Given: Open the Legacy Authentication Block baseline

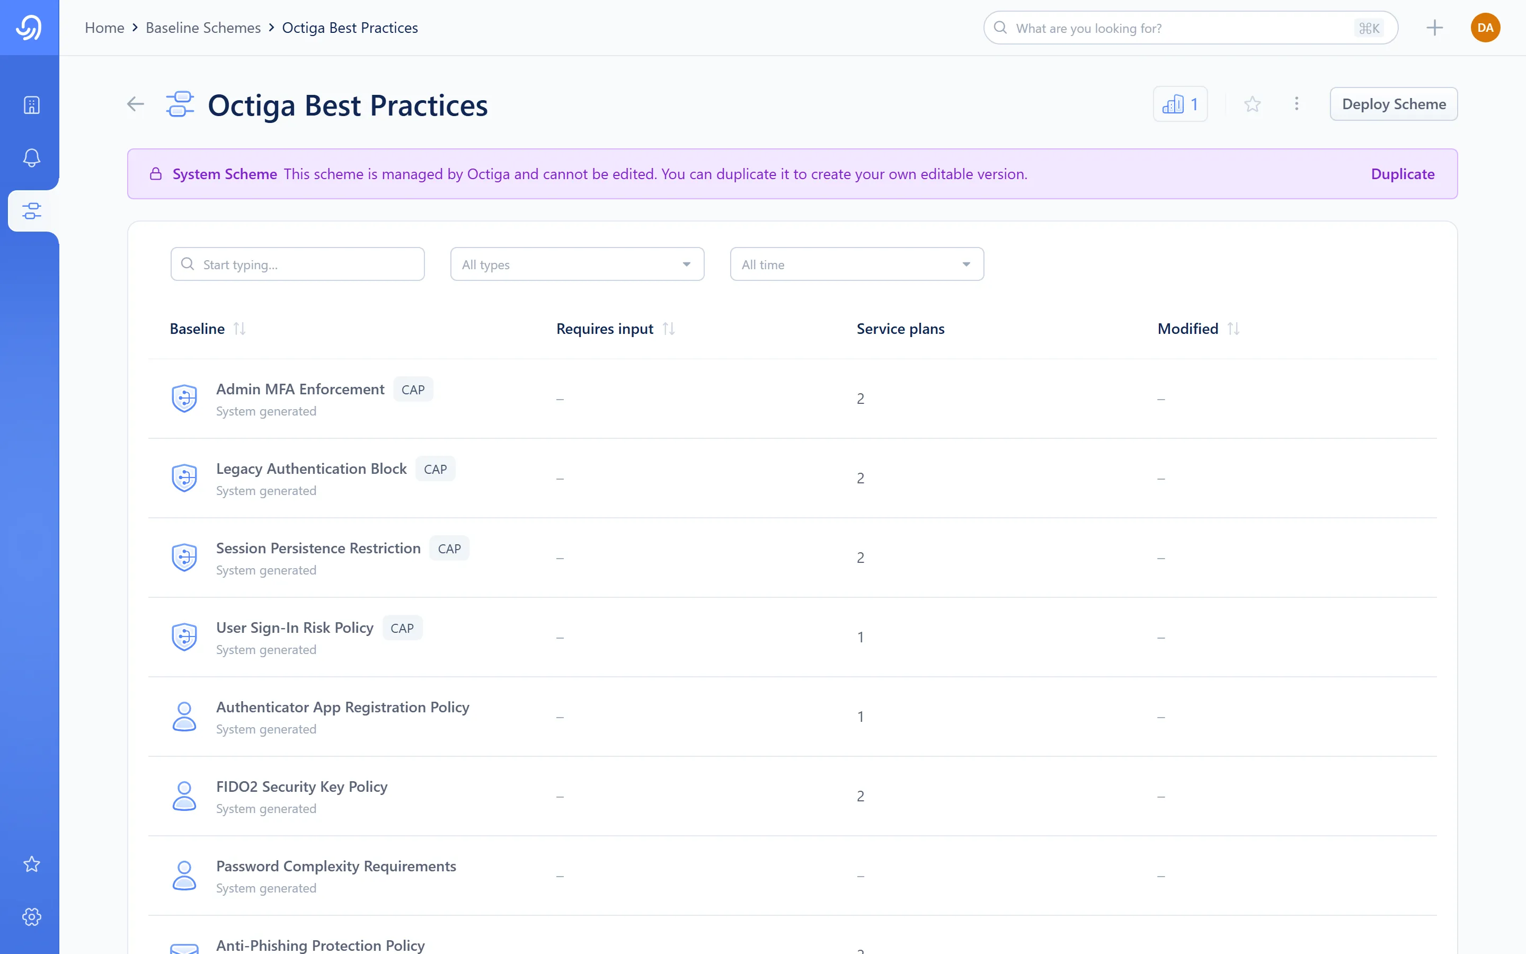Looking at the screenshot, I should coord(793,478).
